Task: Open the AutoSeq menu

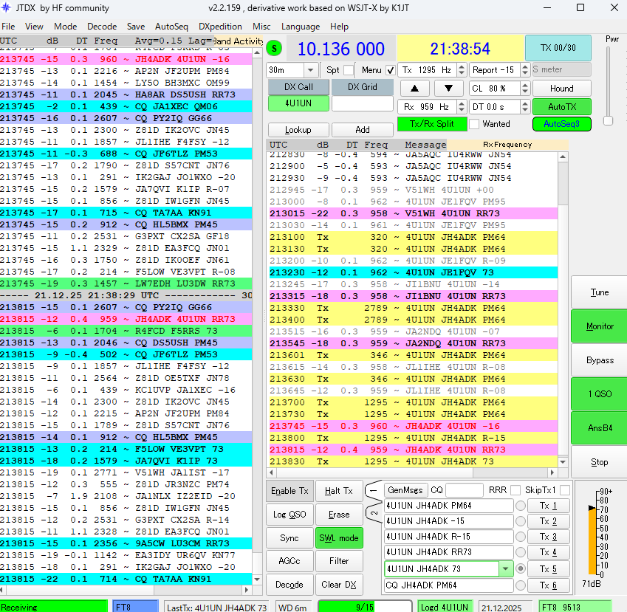Action: (171, 27)
